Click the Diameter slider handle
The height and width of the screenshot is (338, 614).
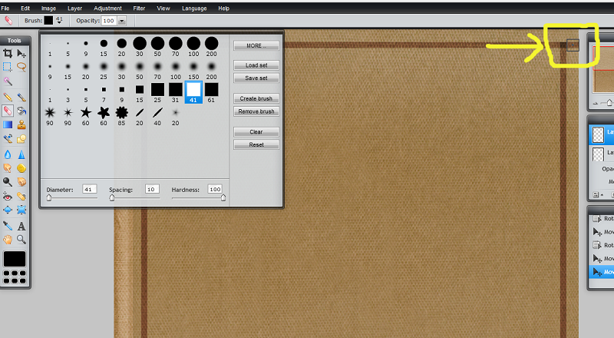(x=49, y=198)
